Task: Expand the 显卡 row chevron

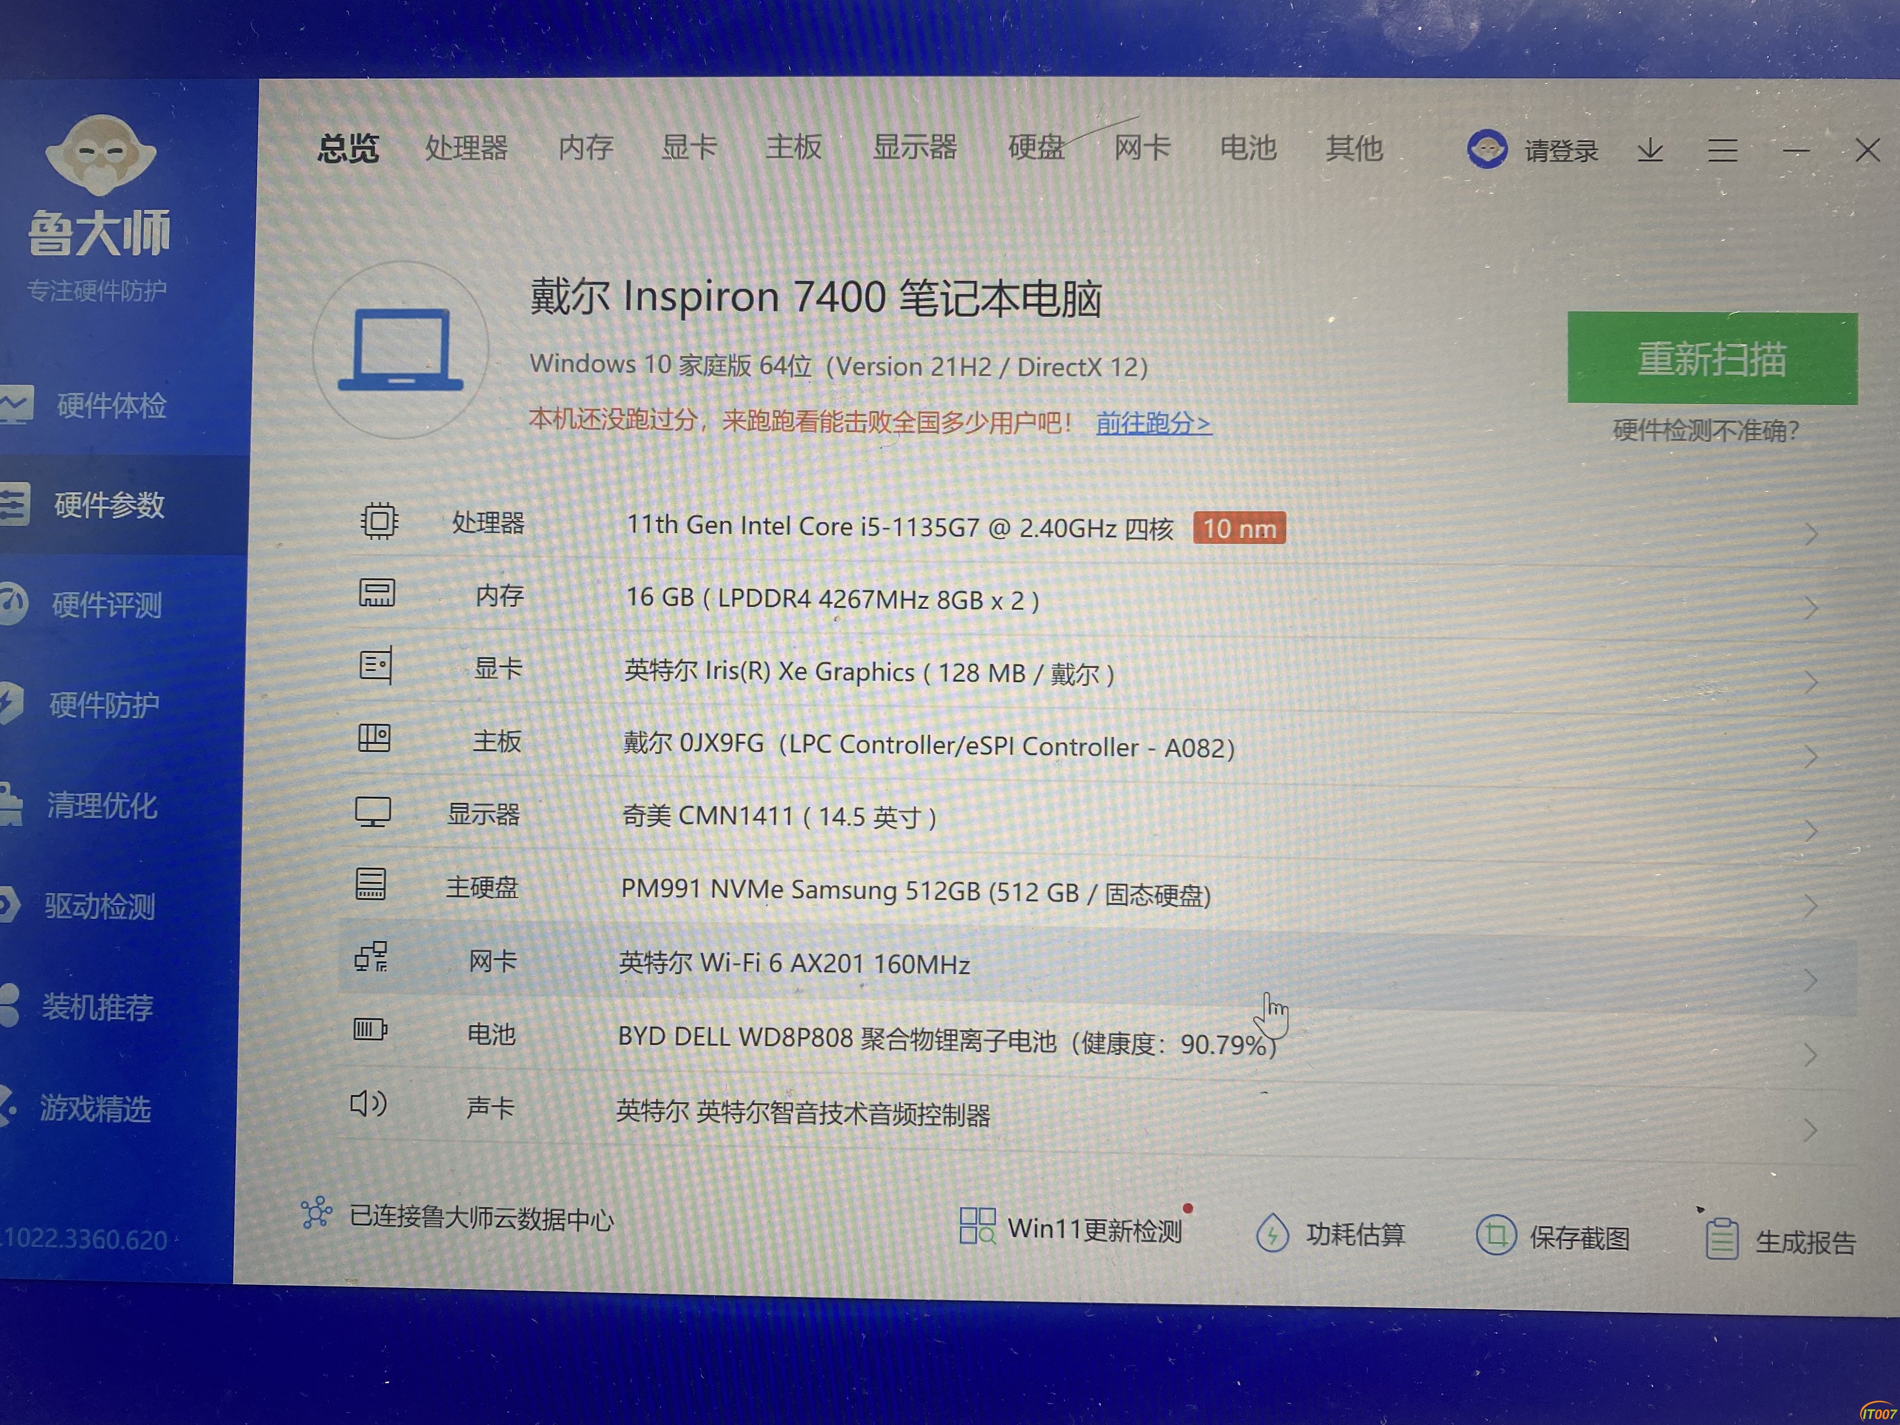Action: click(x=1811, y=682)
